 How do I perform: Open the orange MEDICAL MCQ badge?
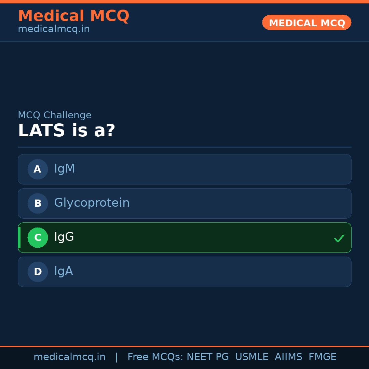click(306, 23)
